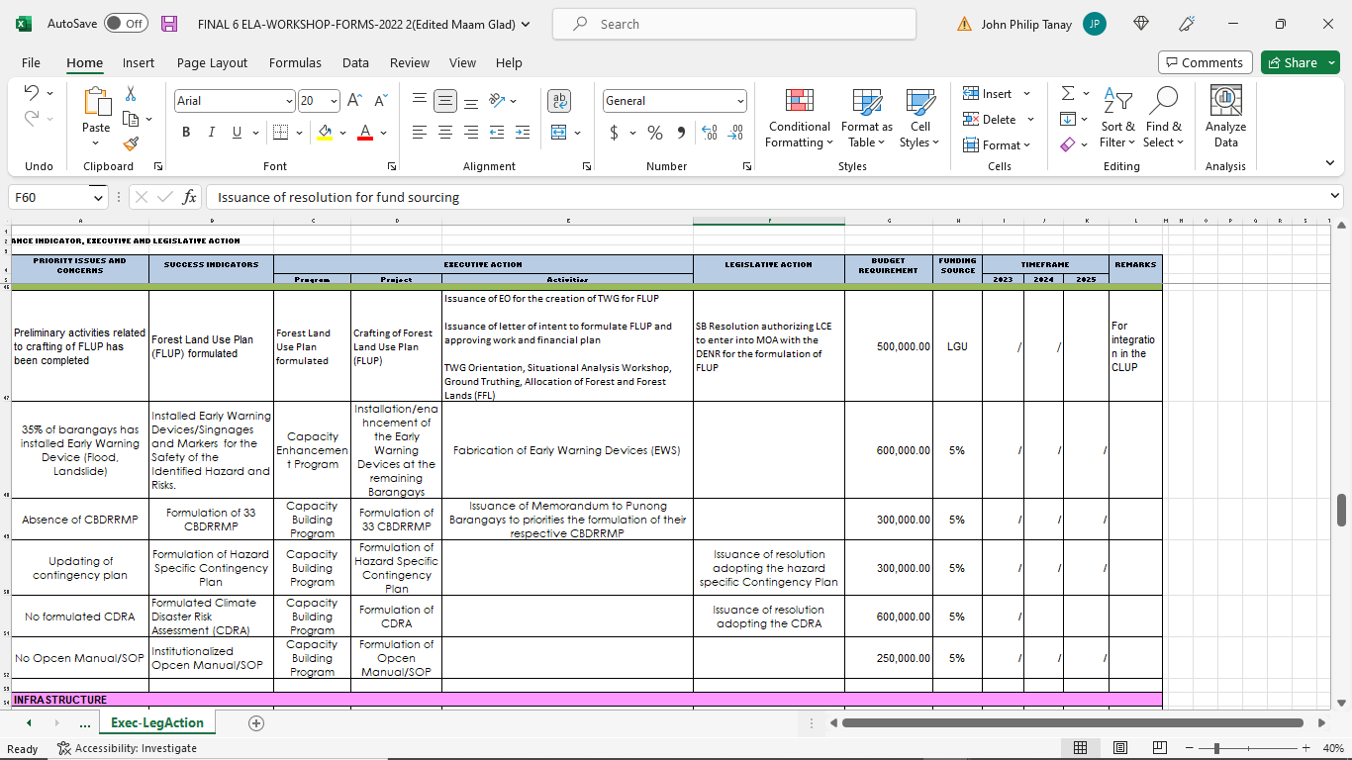Click the Search box in title bar
Screen dimensions: 1352x760
[x=733, y=24]
